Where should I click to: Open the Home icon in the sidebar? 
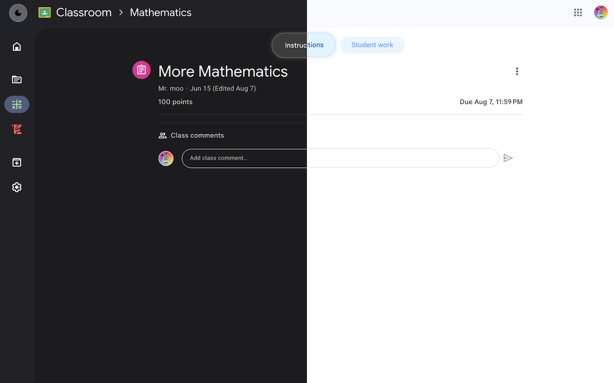pyautogui.click(x=16, y=46)
